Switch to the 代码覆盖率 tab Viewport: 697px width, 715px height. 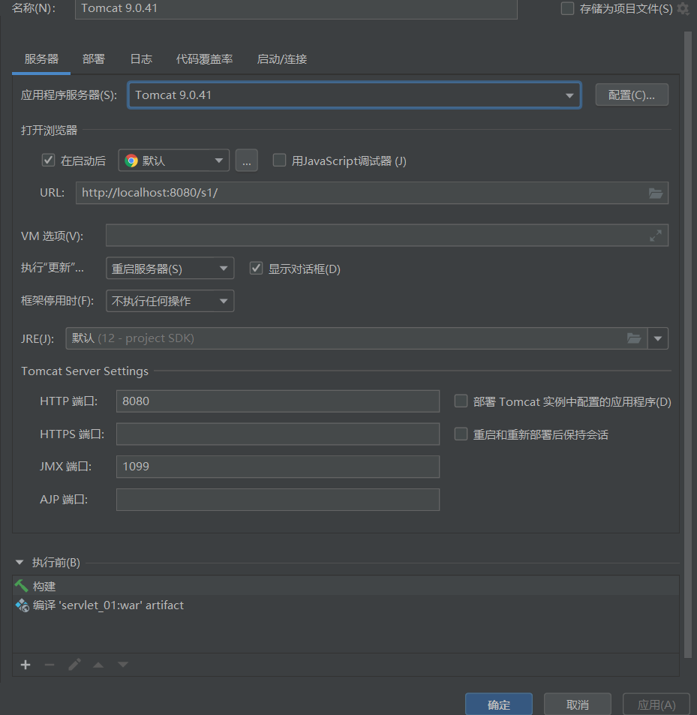click(x=204, y=59)
